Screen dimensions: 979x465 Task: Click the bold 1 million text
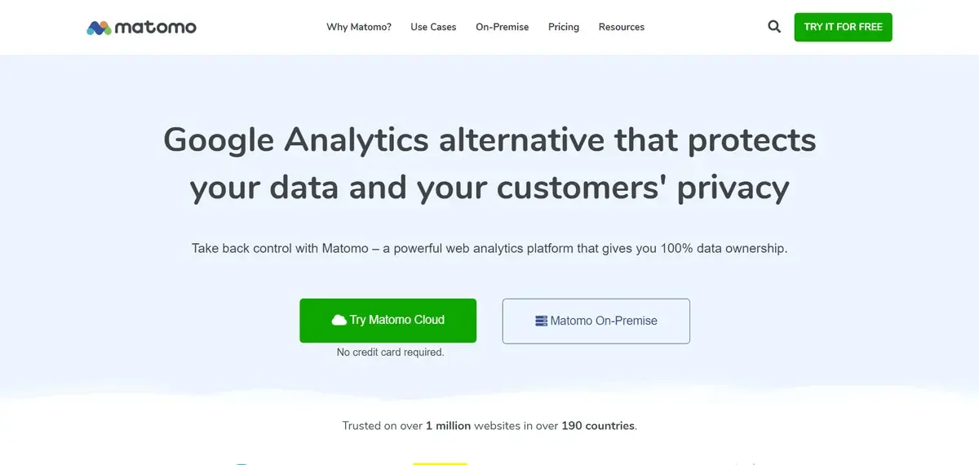coord(448,426)
